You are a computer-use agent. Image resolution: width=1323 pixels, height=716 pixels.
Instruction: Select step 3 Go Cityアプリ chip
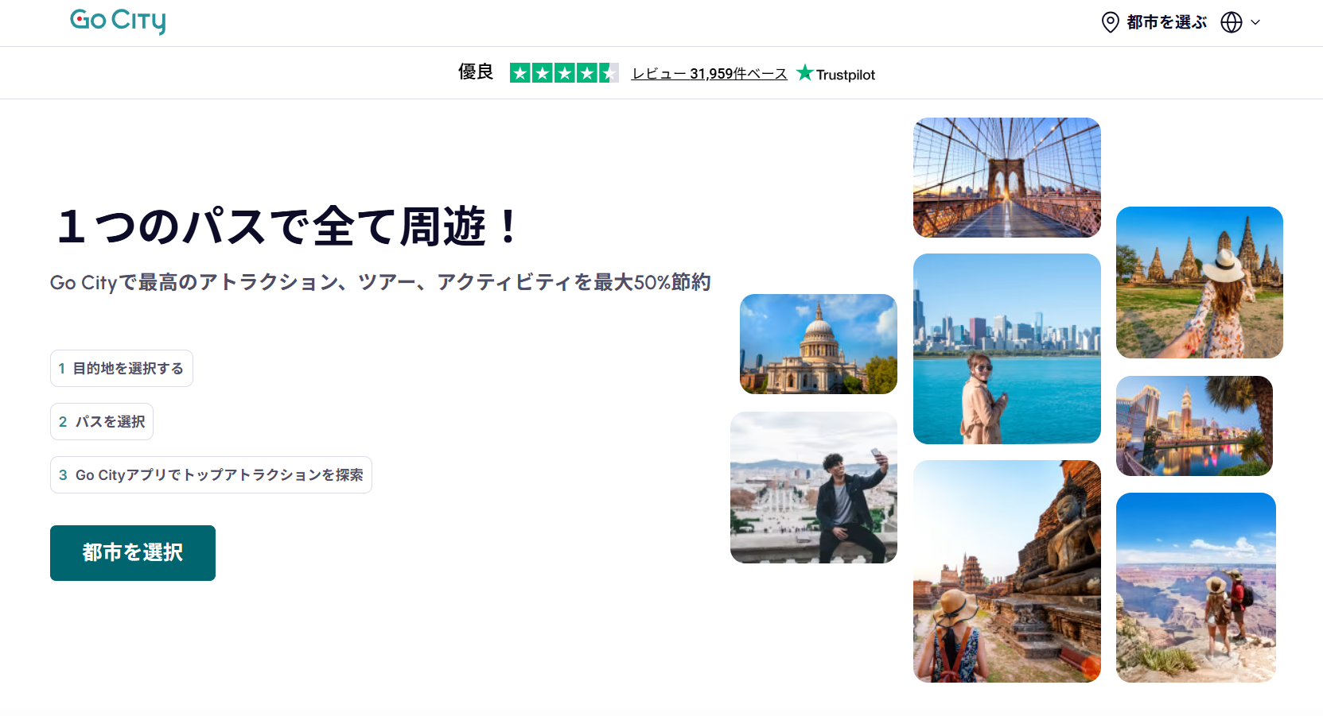pyautogui.click(x=211, y=475)
